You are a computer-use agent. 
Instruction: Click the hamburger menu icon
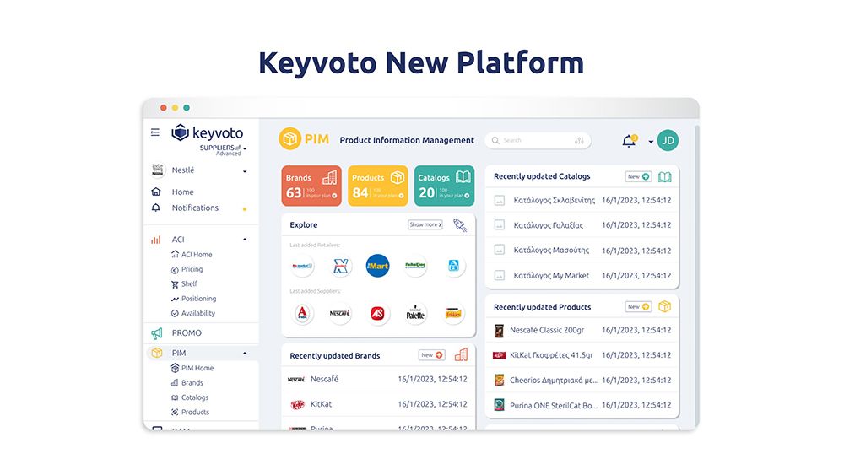tap(154, 132)
